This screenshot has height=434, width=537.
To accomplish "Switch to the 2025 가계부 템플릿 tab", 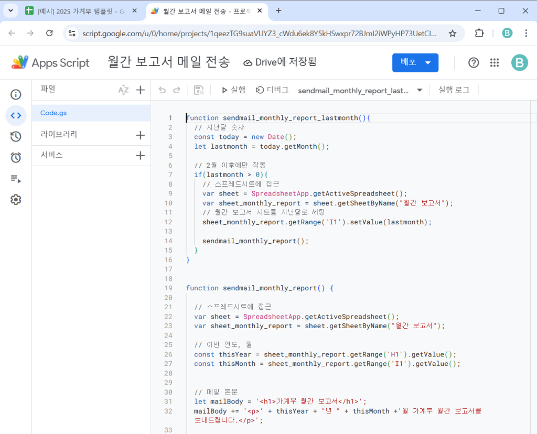I will (x=80, y=10).
